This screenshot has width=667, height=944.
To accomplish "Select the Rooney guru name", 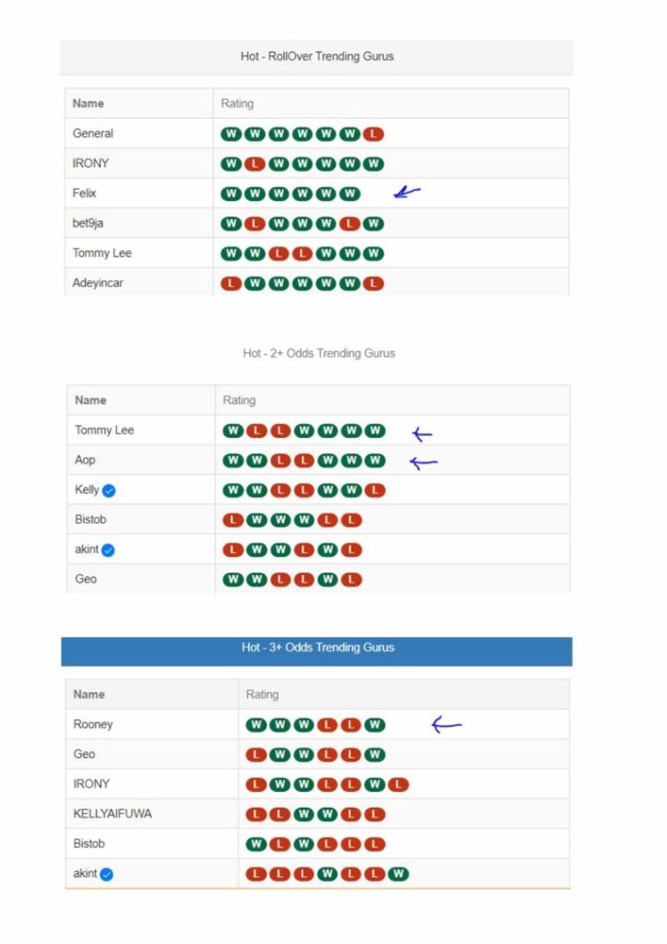I will 93,725.
